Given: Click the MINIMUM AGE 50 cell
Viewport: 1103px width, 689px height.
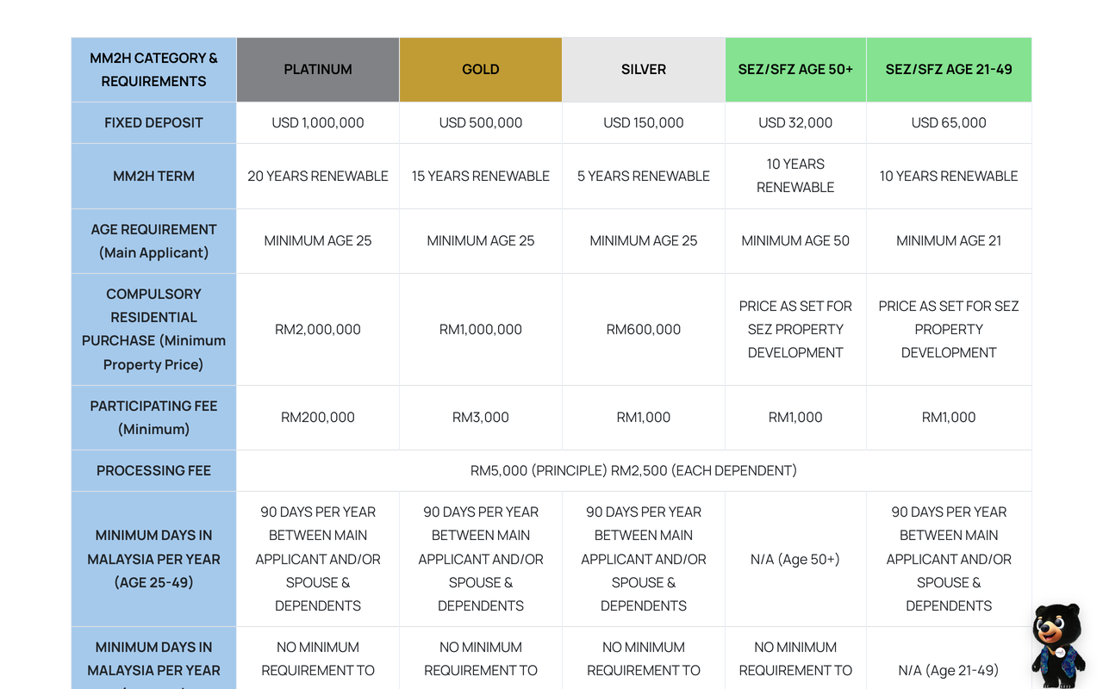Looking at the screenshot, I should 795,241.
